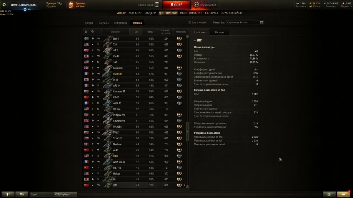Sort vehicle list by nation globe icon
This screenshot has width=353, height=198.
[86, 32]
